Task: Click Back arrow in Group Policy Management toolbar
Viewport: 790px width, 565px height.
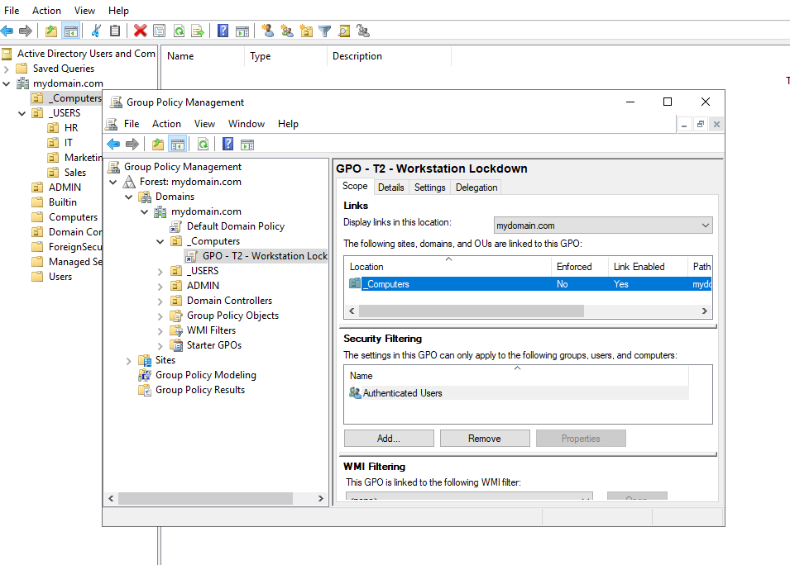Action: [x=113, y=145]
